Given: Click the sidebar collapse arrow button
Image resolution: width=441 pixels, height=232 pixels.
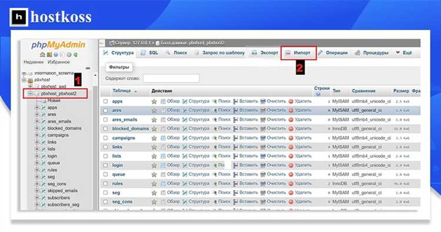Looking at the screenshot, I should 102,43.
